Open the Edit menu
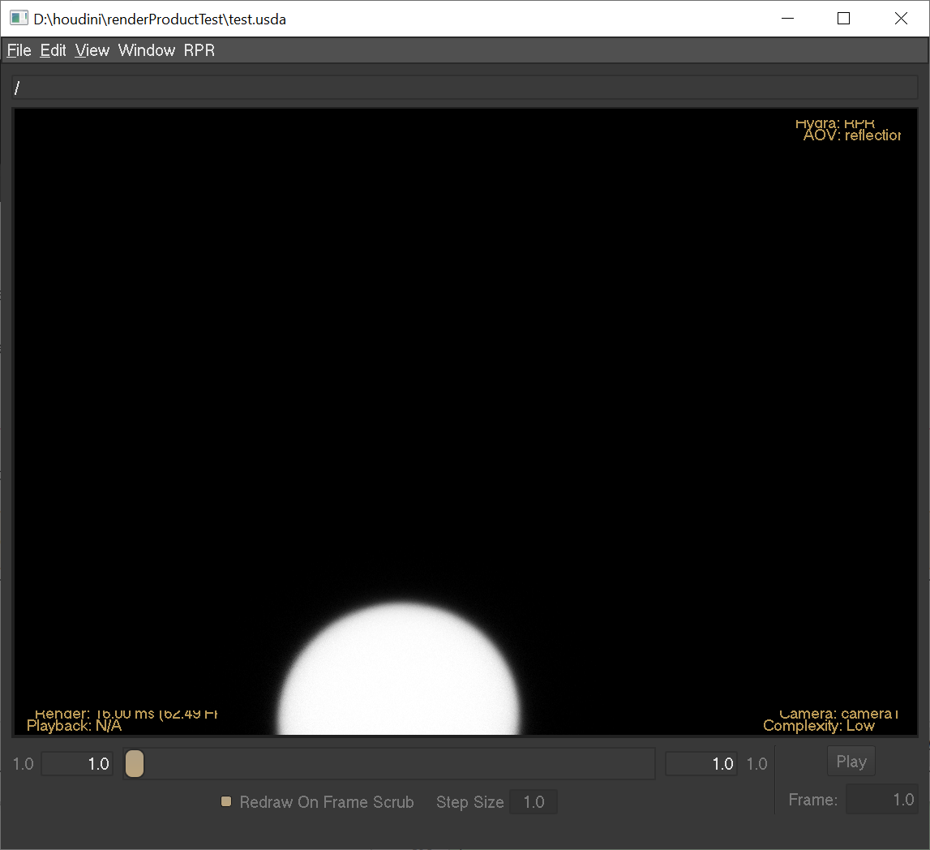The image size is (930, 850). (53, 49)
